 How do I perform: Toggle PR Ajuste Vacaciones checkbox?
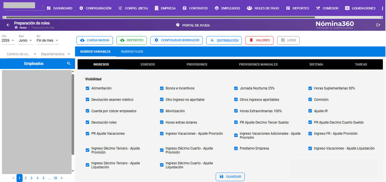coord(88,134)
